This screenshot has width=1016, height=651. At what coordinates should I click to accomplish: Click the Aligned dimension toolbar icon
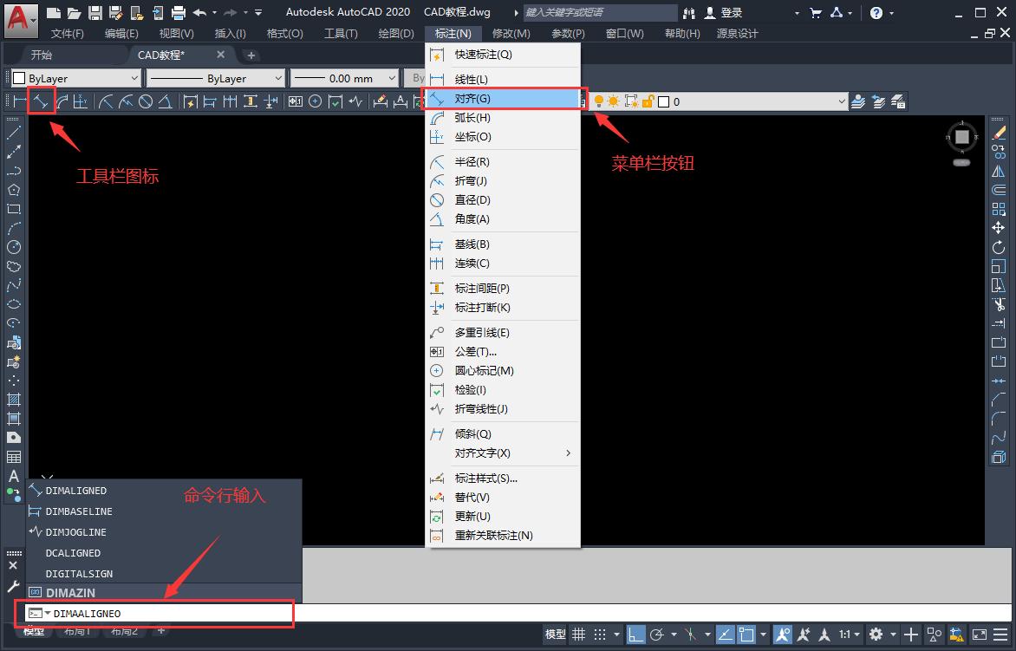[x=41, y=101]
